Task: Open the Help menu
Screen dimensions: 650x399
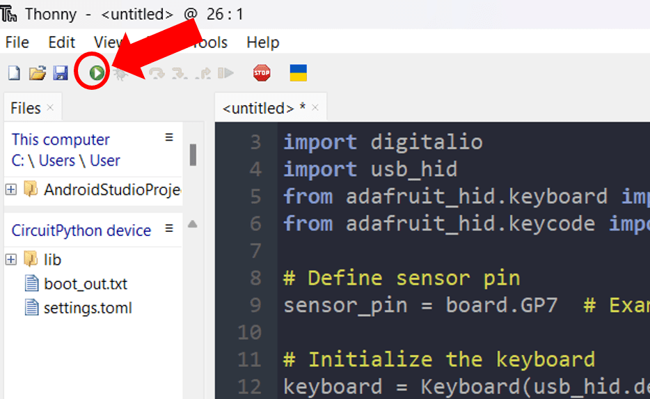Action: [x=262, y=42]
